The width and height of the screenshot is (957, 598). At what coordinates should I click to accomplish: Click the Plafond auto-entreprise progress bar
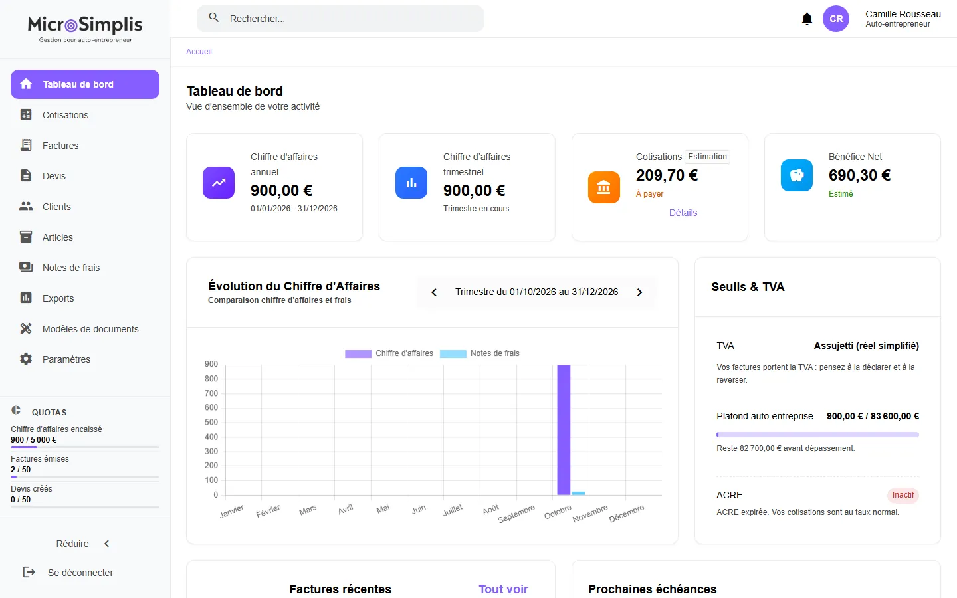pyautogui.click(x=818, y=435)
